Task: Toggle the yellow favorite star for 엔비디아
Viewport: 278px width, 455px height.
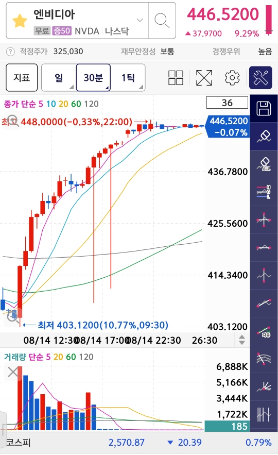Action: coord(20,21)
